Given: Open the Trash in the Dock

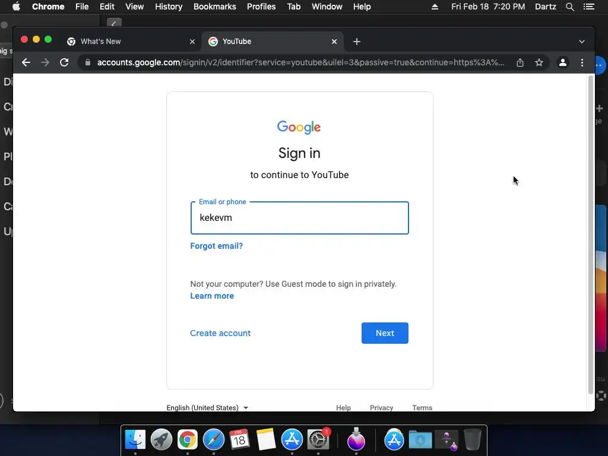Looking at the screenshot, I should click(x=472, y=440).
